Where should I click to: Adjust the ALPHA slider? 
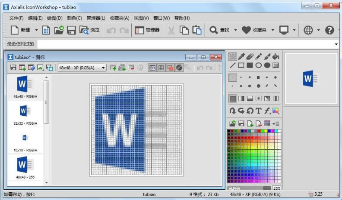(249, 188)
